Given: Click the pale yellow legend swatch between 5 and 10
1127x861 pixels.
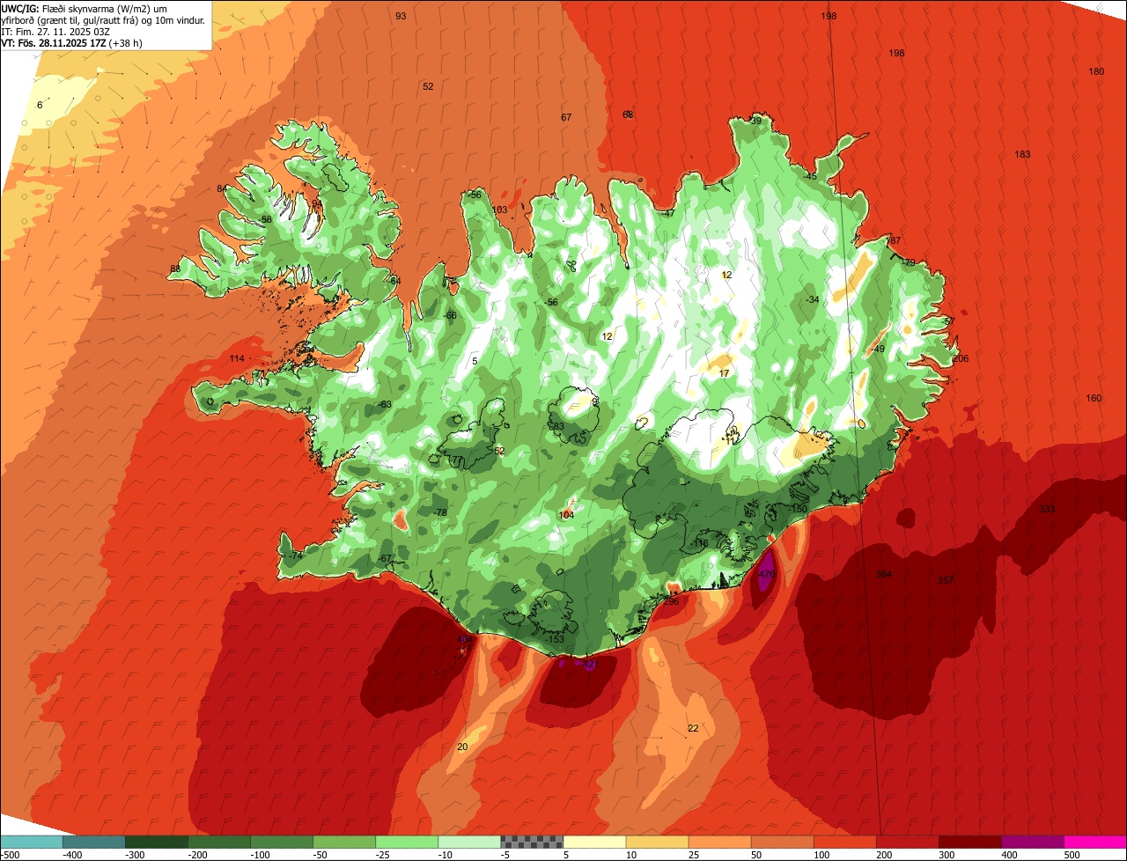Looking at the screenshot, I should (593, 842).
